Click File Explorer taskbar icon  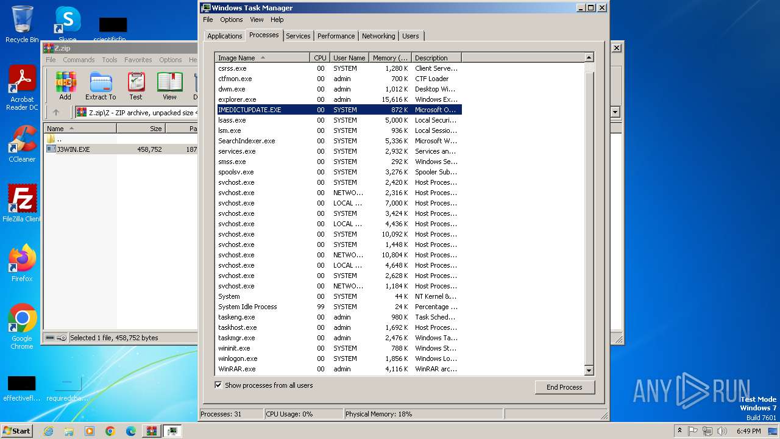tap(69, 431)
